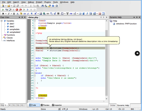This screenshot has width=142, height=111.
Task: Collapse the else block fold at line 25
Action: [35, 73]
